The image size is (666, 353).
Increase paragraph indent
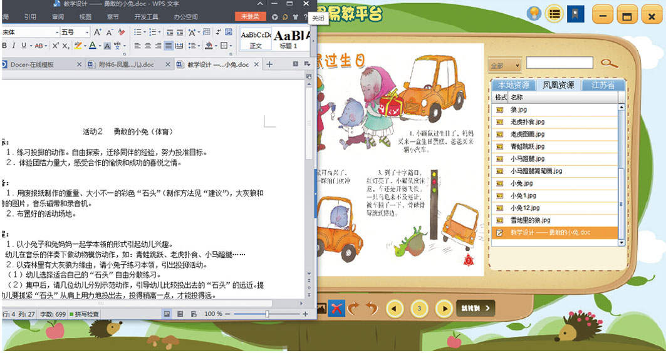(x=180, y=33)
